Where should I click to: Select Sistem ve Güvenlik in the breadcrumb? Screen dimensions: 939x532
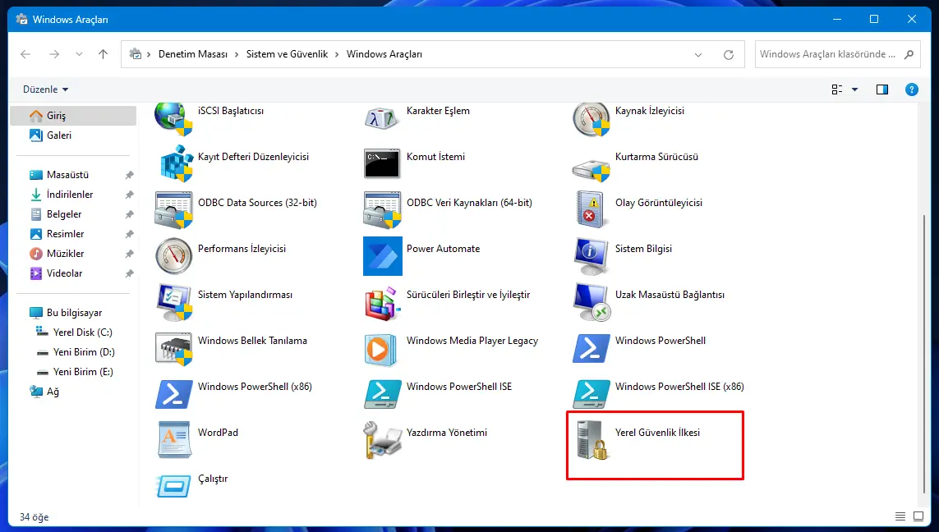287,53
